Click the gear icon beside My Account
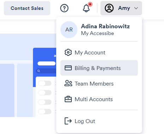164x134 pixels. coord(68,52)
